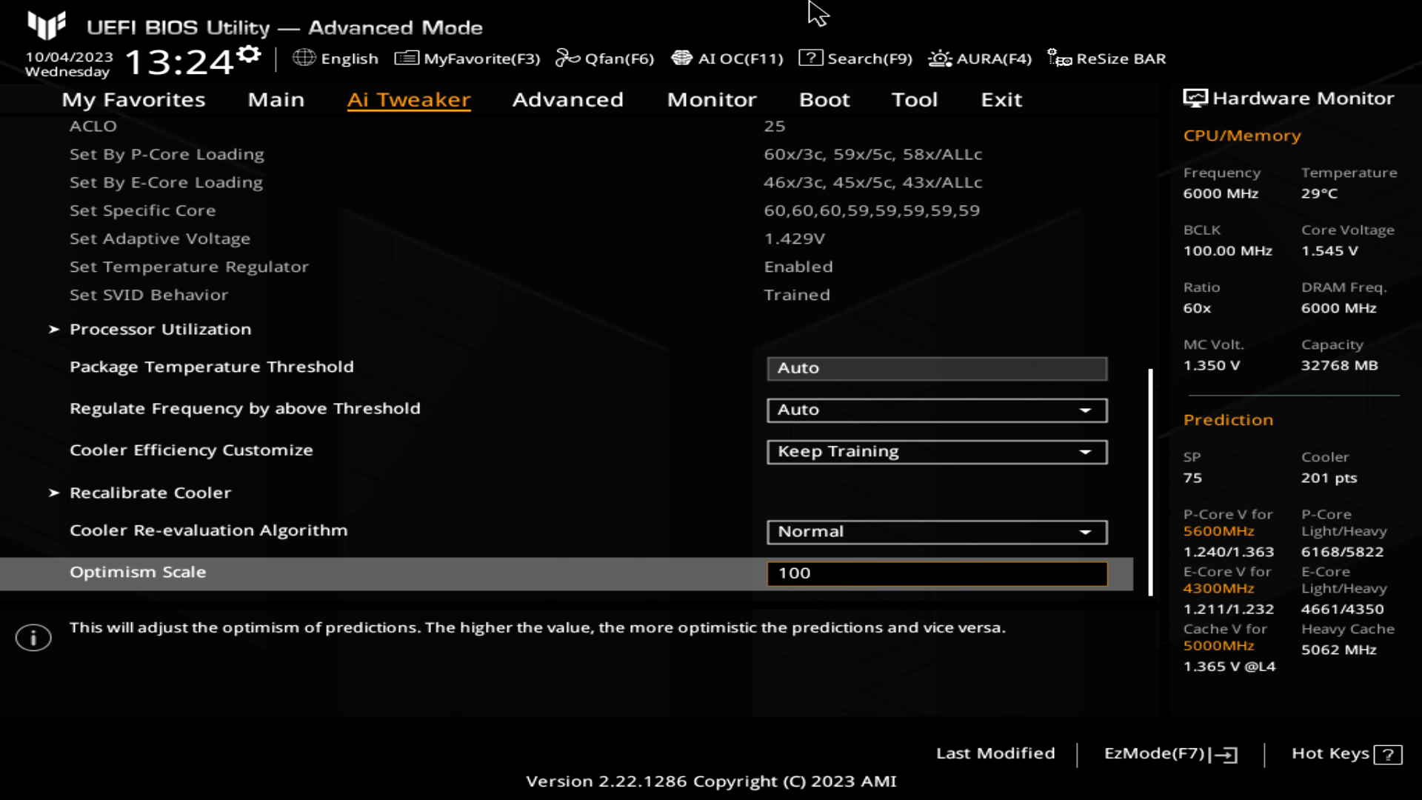Toggle Set Adaptive Voltage setting
This screenshot has height=800, width=1422.
click(159, 239)
